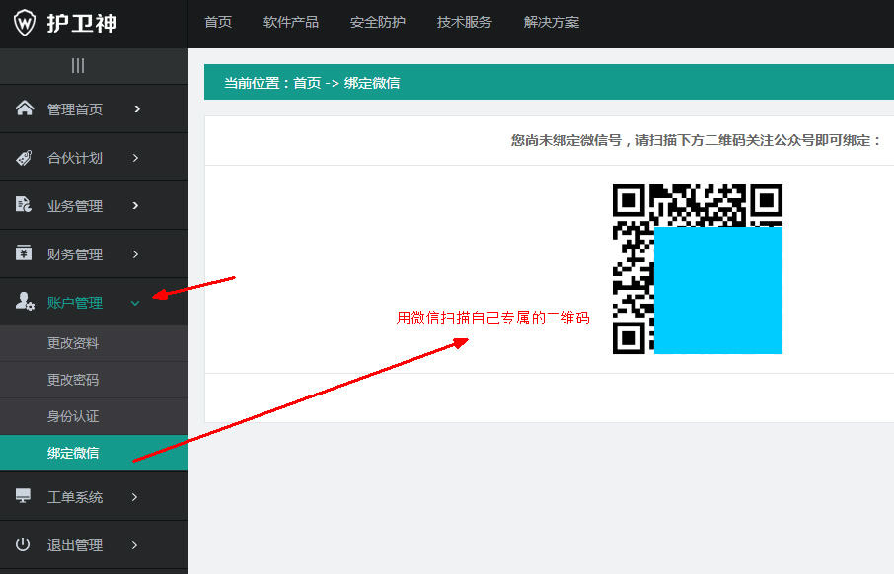The image size is (894, 574).
Task: Open the 软件产品 top menu
Action: 291,23
